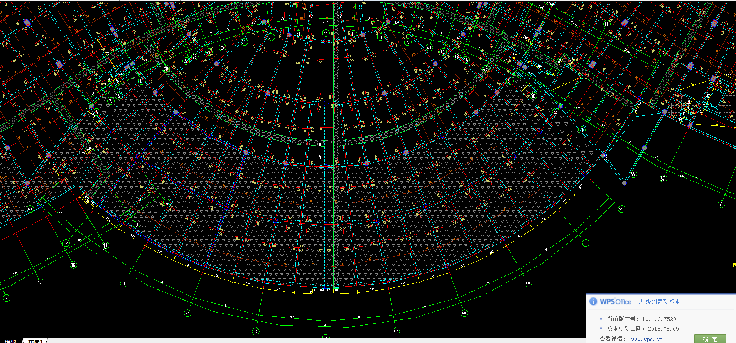Click the update date 2018.08.09 text
Viewport: 736px width, 343px height.
click(663, 329)
